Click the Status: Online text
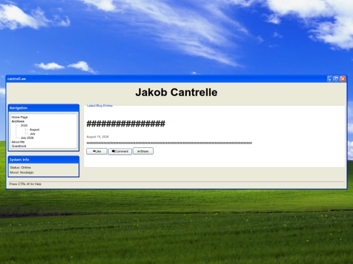Image resolution: width=353 pixels, height=264 pixels. click(20, 168)
